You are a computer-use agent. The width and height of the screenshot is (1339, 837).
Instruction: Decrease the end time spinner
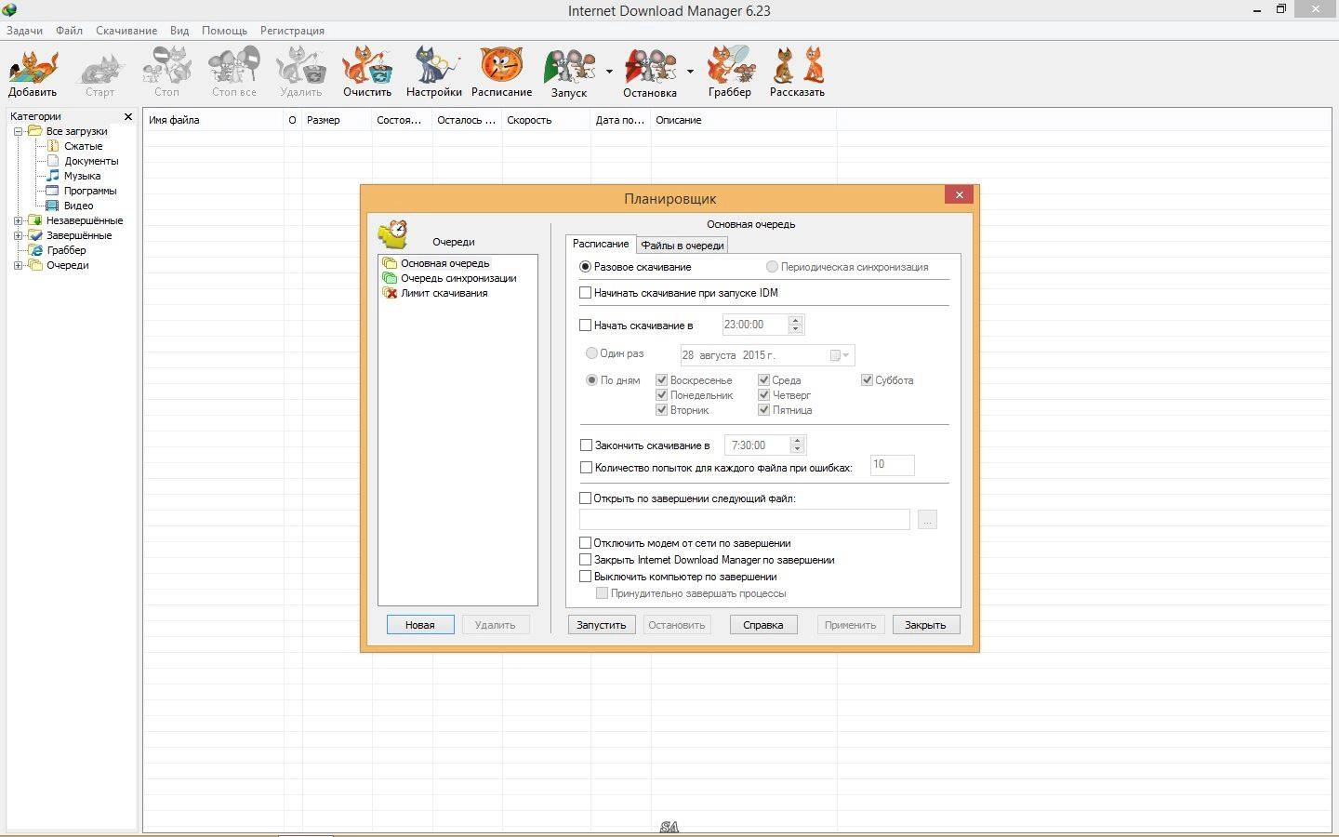(797, 450)
